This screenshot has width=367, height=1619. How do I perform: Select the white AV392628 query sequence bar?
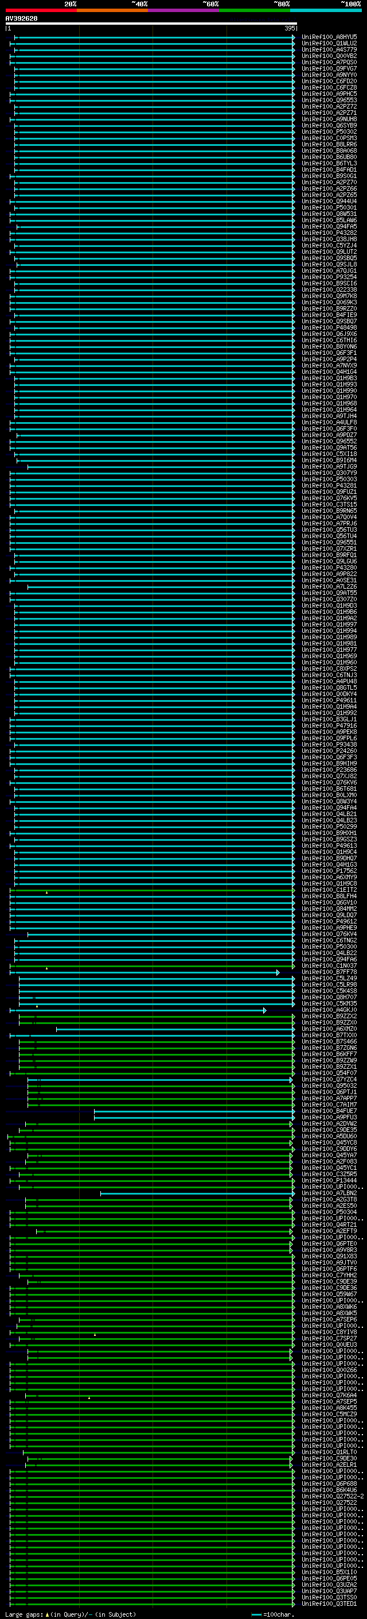point(151,23)
